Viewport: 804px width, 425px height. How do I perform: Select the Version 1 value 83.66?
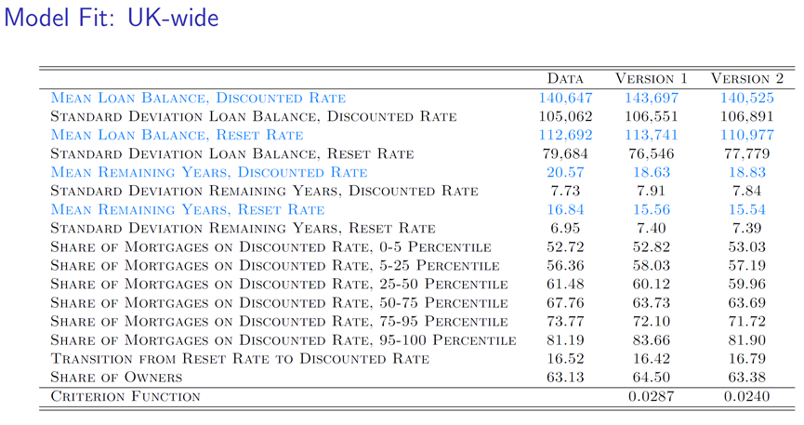652,340
